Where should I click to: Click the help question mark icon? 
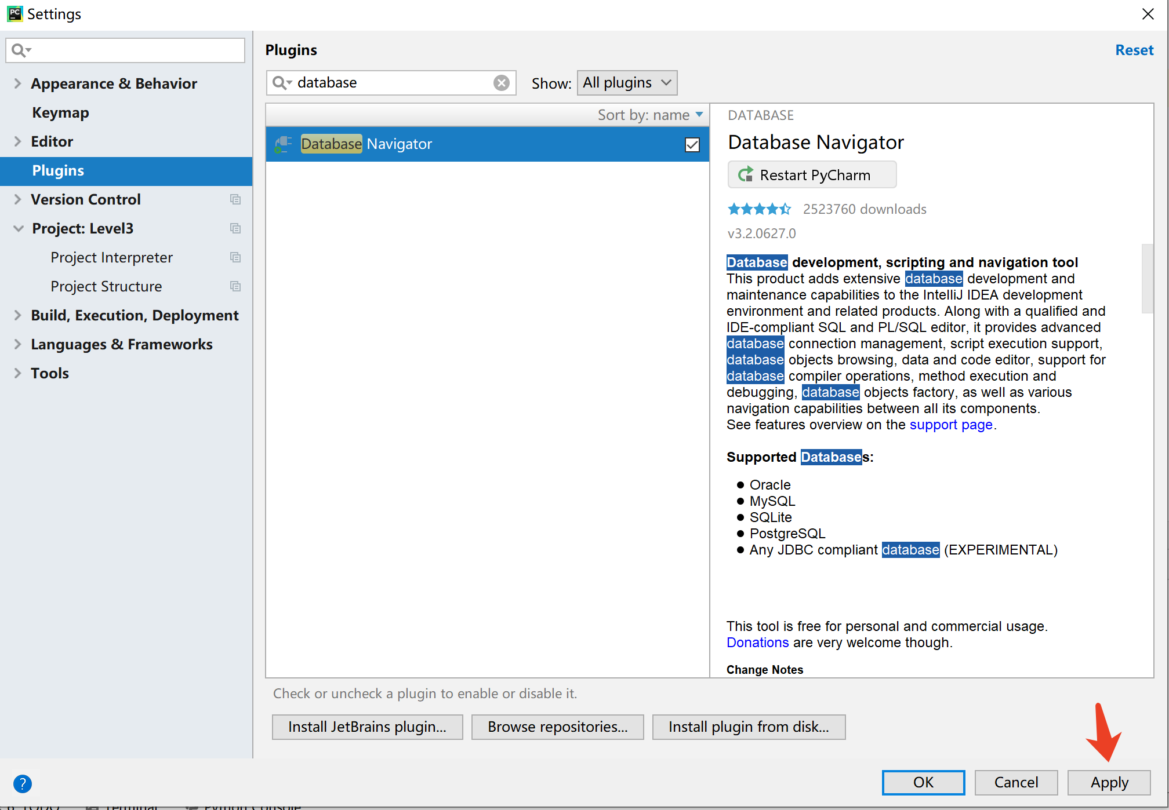(22, 783)
